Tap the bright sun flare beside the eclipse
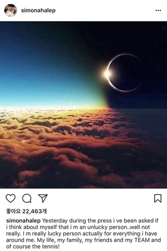 tap(107, 74)
